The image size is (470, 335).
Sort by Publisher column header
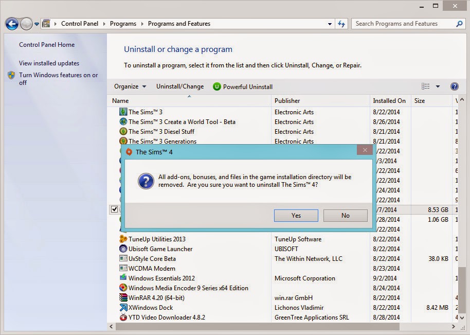point(320,101)
